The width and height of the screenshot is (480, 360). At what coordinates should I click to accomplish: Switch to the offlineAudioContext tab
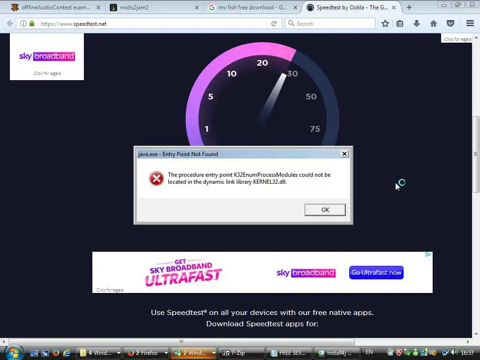55,7
